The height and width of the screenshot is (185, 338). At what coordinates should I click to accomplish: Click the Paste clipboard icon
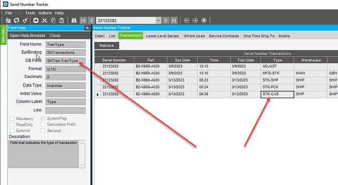(x=62, y=21)
